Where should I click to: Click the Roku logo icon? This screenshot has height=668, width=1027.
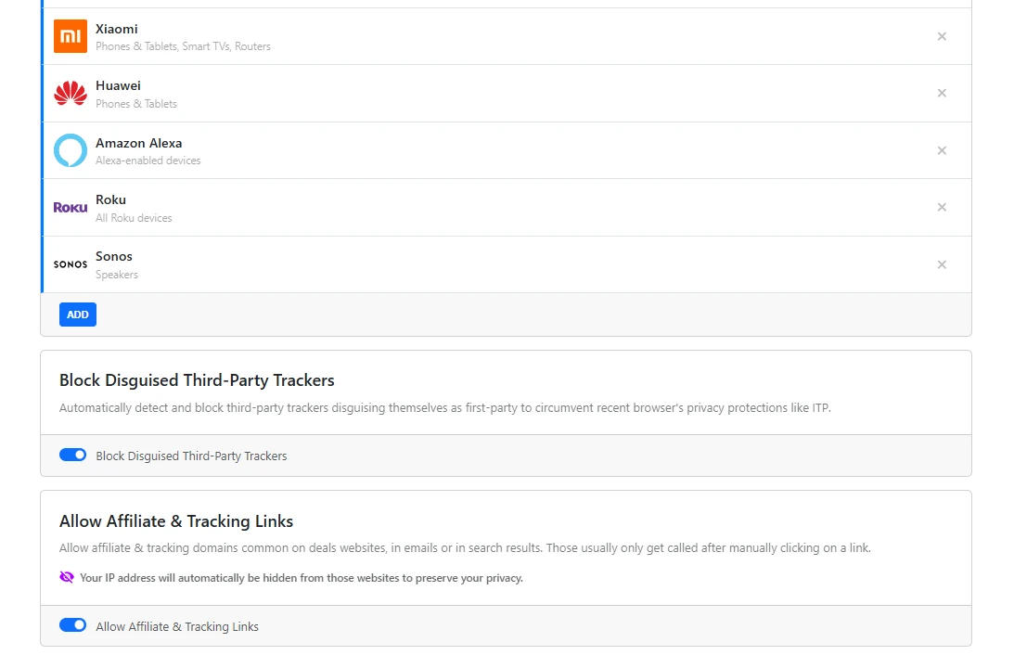coord(70,207)
